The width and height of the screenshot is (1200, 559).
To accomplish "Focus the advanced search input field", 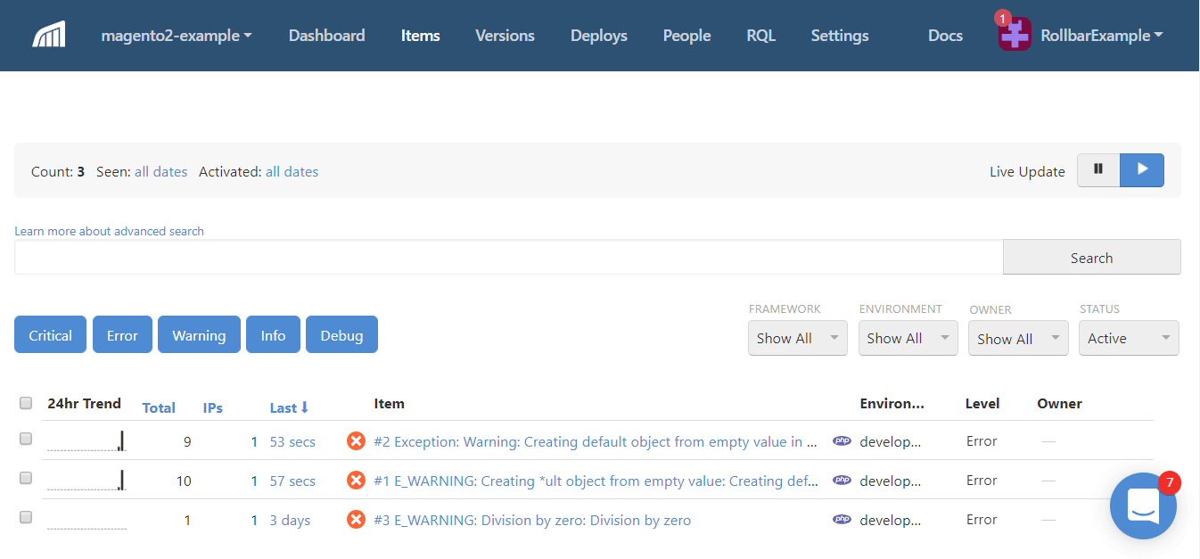I will point(508,258).
